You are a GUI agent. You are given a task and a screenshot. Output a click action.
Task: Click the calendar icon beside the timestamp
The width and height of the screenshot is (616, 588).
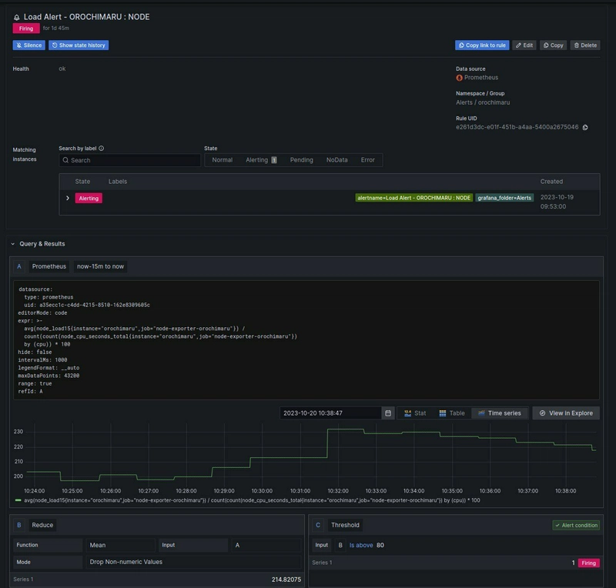388,413
